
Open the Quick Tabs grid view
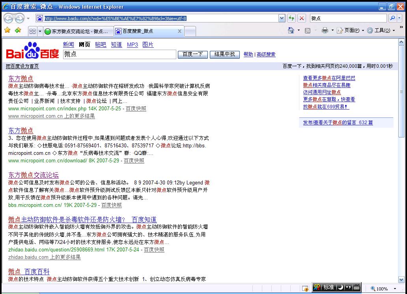[x=33, y=31]
